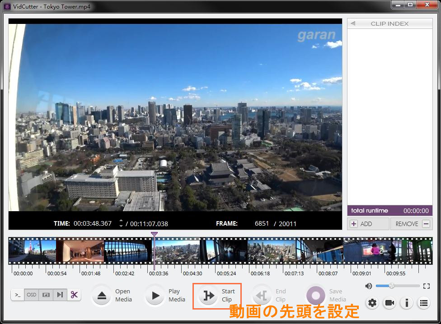Mute audio with the speaker icon
The image size is (441, 324).
(368, 286)
